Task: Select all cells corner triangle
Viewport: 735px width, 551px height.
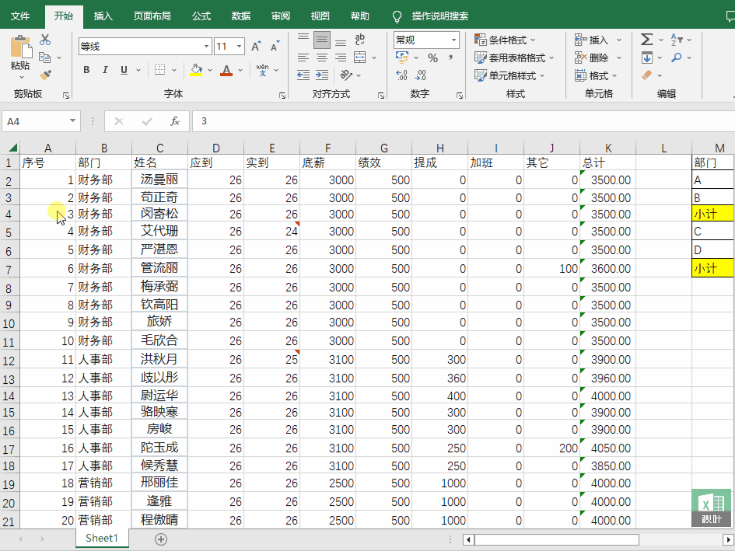Action: click(x=13, y=148)
